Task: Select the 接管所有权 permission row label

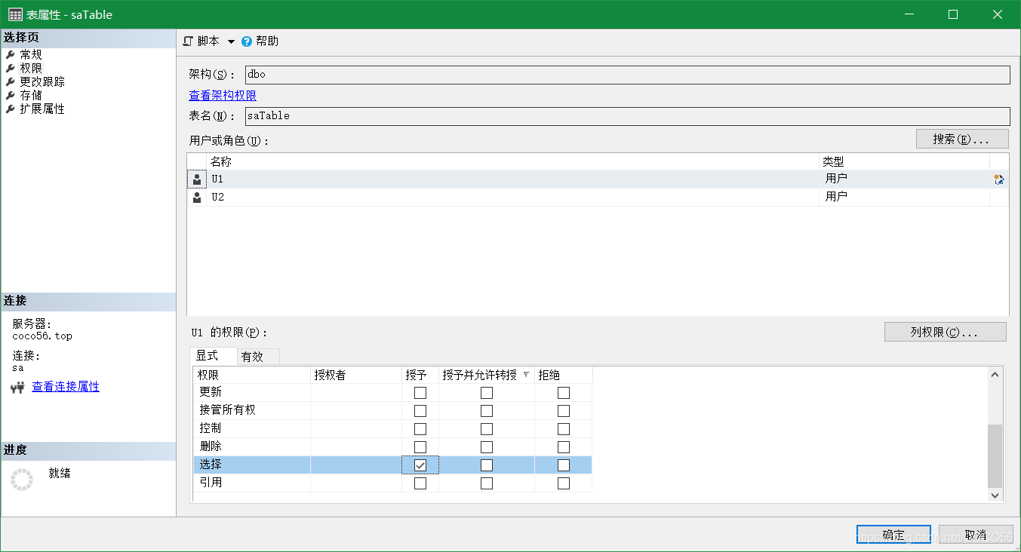Action: tap(227, 411)
